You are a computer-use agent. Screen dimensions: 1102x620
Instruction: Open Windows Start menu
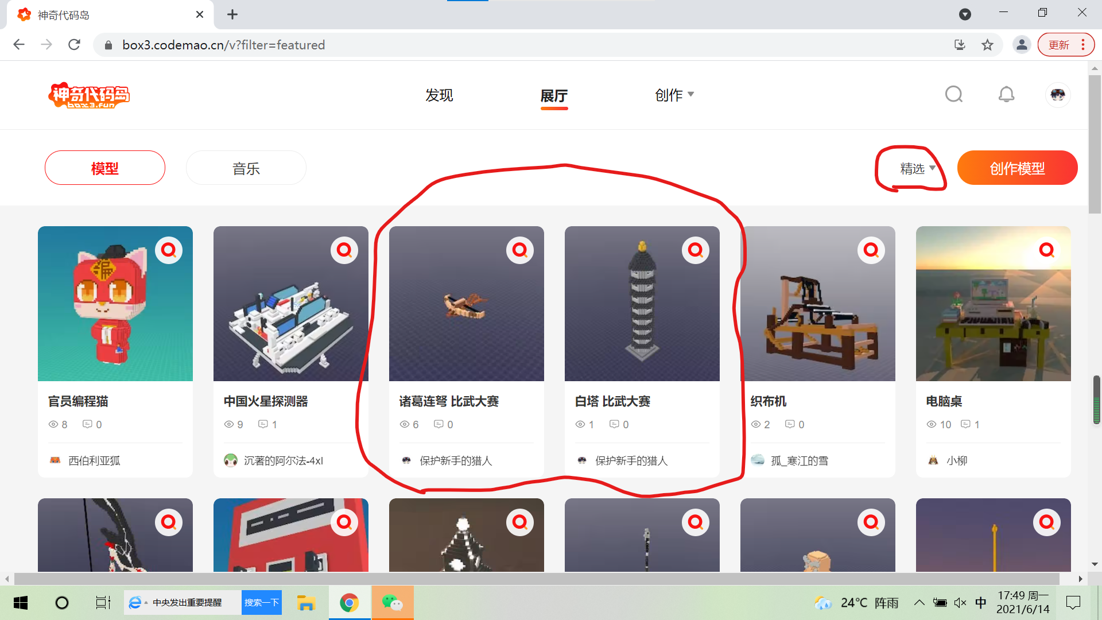21,603
